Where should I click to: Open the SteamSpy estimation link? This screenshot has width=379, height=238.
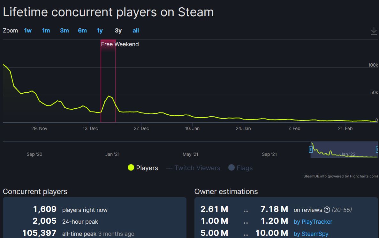pos(311,234)
